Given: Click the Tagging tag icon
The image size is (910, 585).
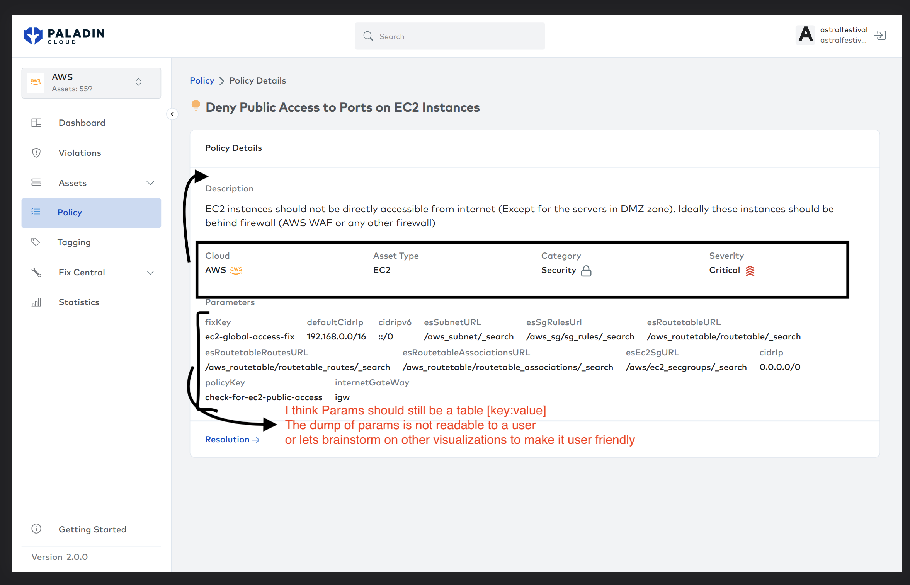Looking at the screenshot, I should point(36,242).
